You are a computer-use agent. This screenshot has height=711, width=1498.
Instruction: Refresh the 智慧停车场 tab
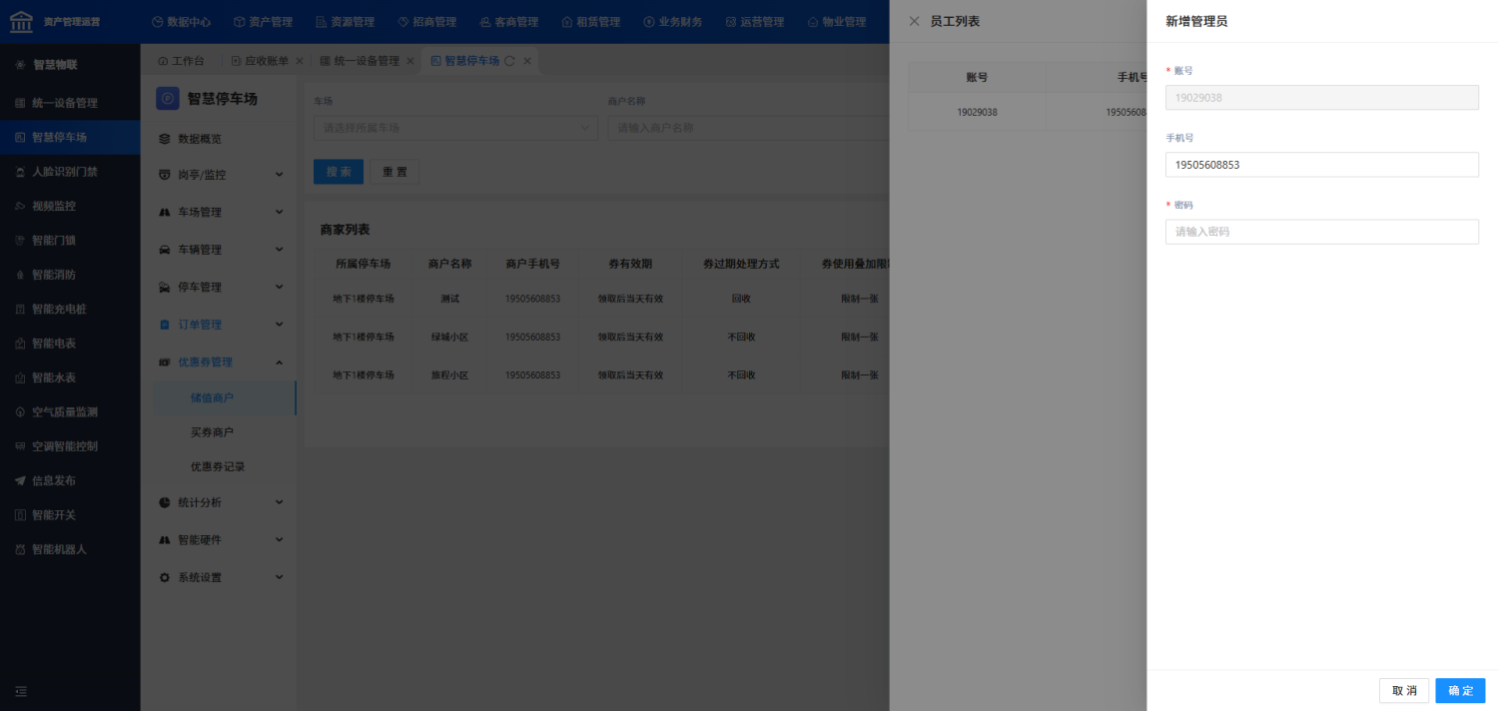click(x=509, y=61)
